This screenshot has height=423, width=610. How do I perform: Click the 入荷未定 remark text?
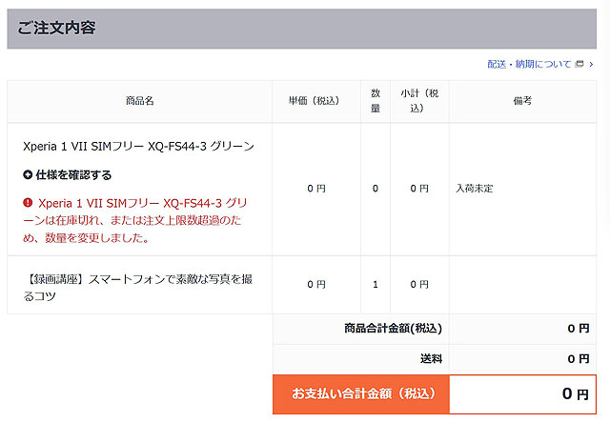pos(474,189)
